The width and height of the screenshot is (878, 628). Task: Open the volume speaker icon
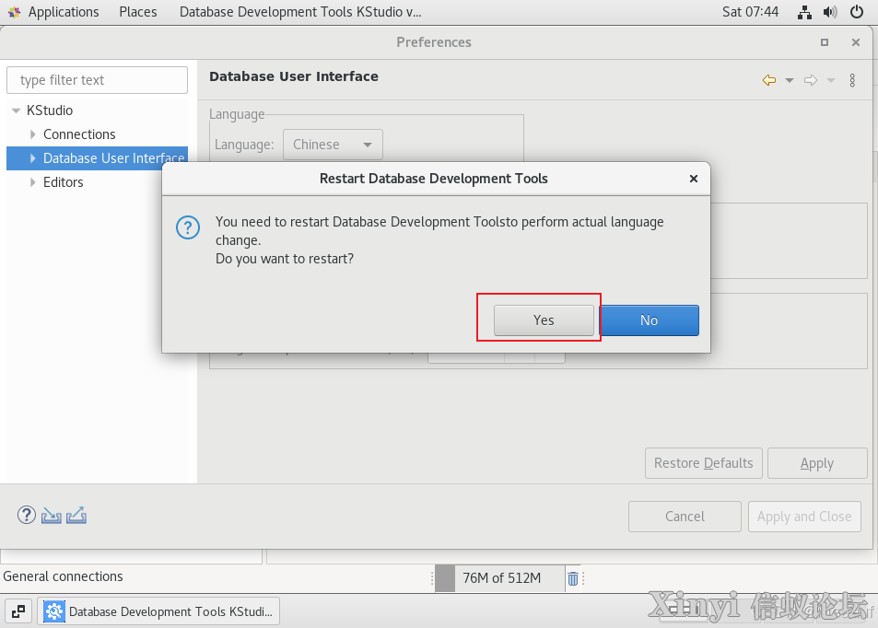click(830, 12)
